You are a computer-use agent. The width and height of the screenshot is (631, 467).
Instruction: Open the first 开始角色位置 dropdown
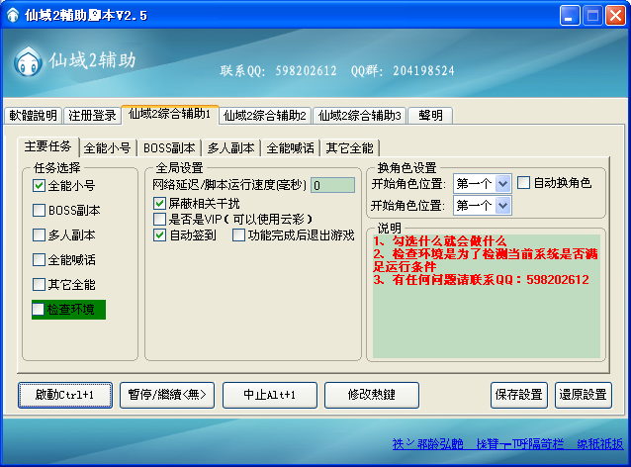(482, 184)
